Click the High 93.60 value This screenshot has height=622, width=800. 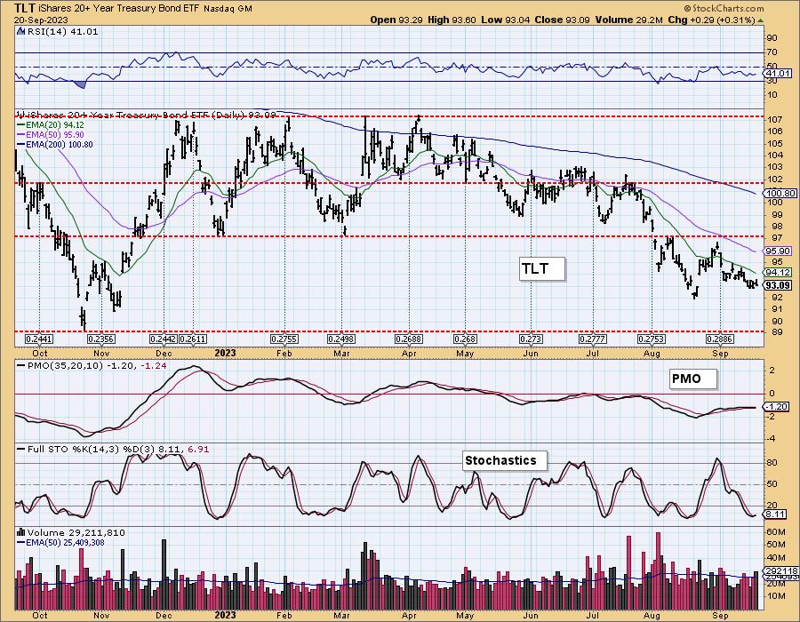pos(452,20)
